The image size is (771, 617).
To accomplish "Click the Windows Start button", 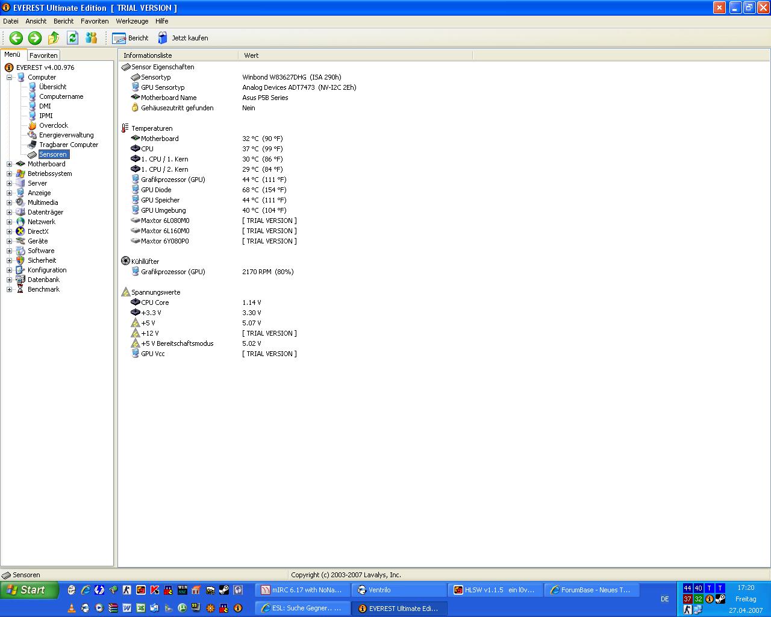I will tap(30, 590).
